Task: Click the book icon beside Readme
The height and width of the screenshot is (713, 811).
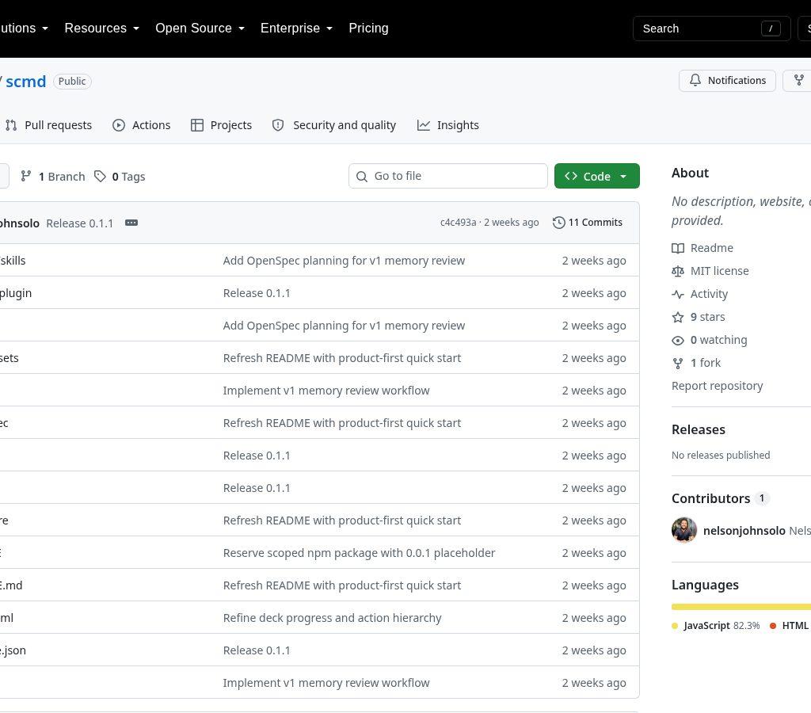Action: [678, 248]
